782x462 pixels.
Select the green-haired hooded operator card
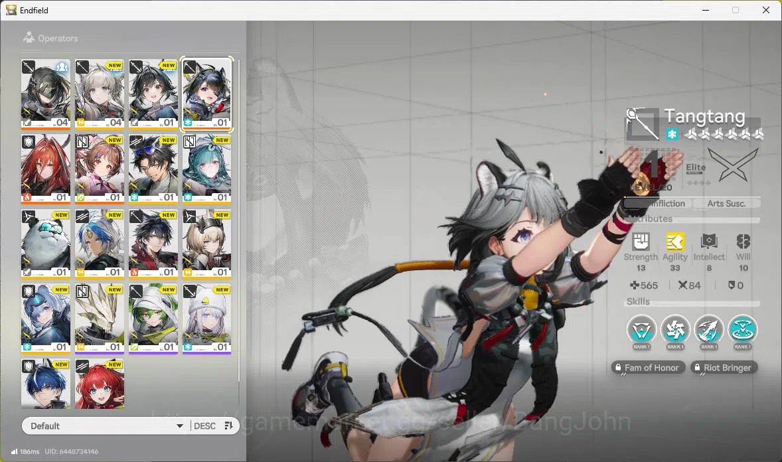[x=153, y=319]
